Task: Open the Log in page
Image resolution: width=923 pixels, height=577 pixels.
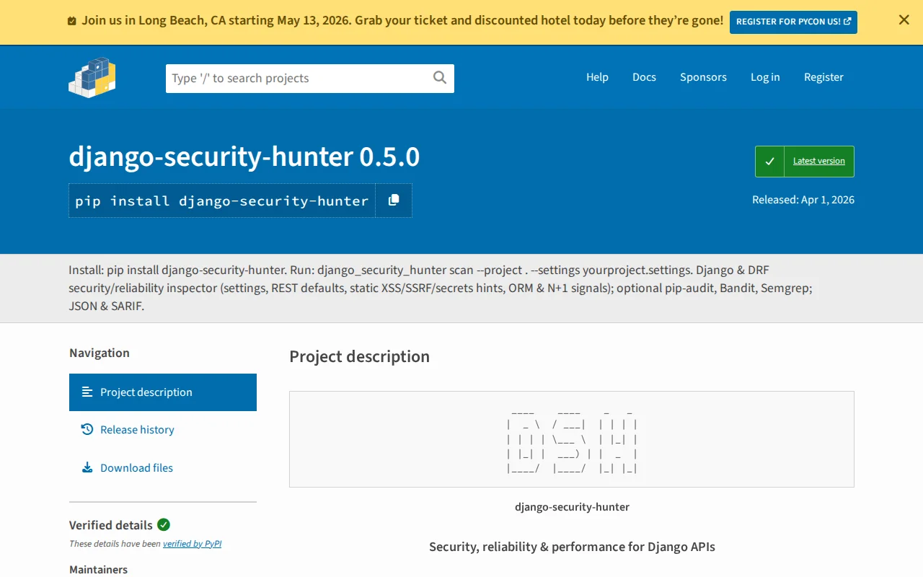Action: 765,77
